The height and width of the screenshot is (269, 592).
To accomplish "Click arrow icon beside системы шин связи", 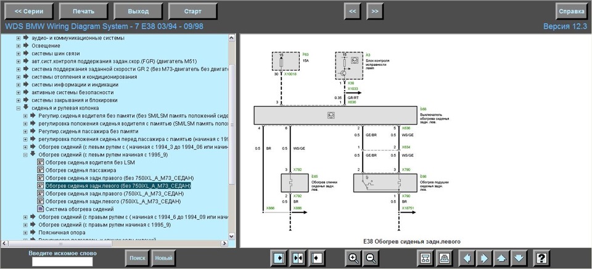I will [26, 53].
